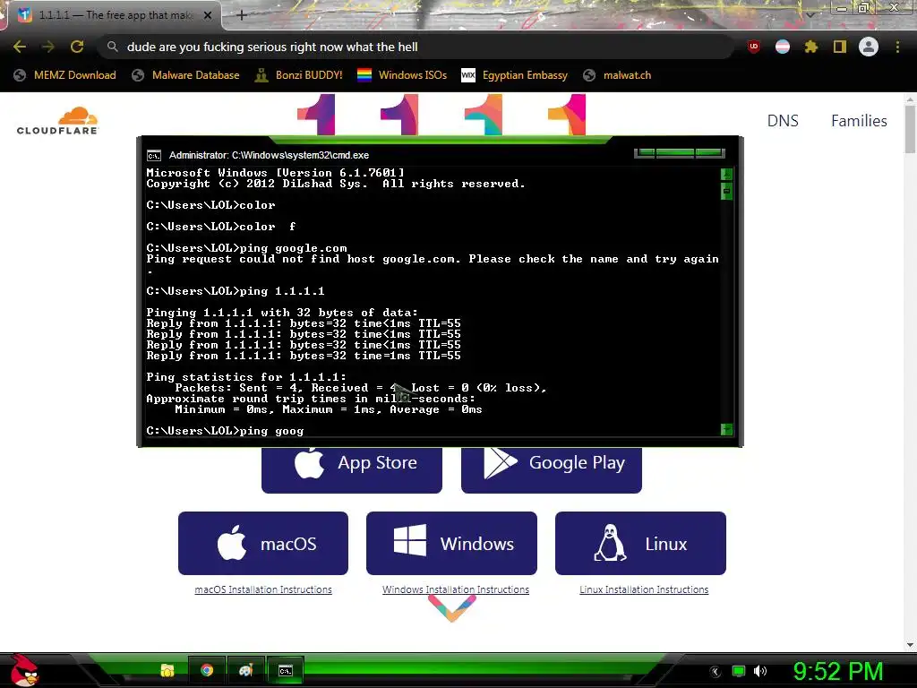Open the Egyptian Embassy bookmark
This screenshot has width=917, height=688.
(x=514, y=75)
